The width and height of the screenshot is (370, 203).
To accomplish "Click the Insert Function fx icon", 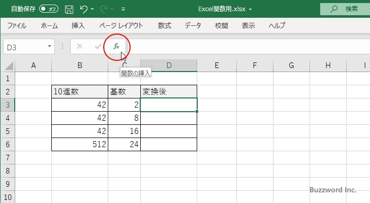I will (x=116, y=46).
